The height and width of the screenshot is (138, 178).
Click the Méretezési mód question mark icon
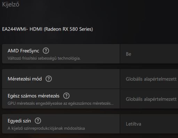49,79
